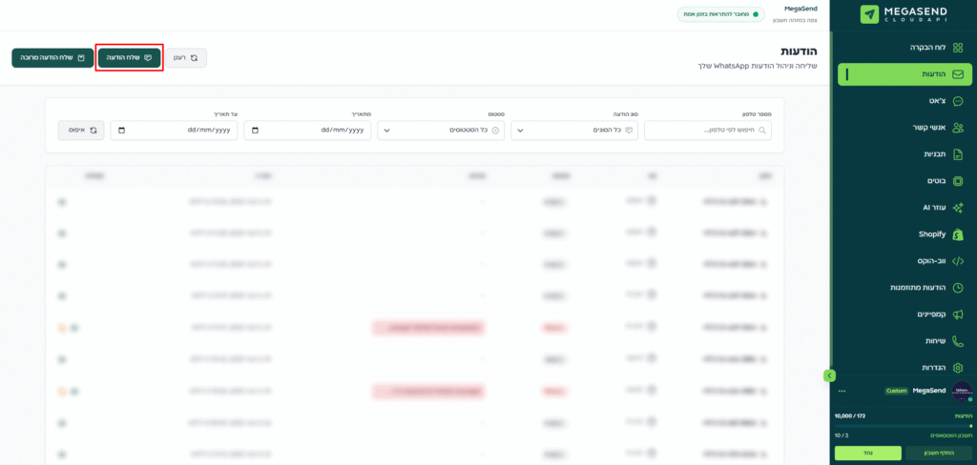The width and height of the screenshot is (977, 465).
Task: Go to Contacts (אנשי קשר) icon
Action: tap(958, 128)
